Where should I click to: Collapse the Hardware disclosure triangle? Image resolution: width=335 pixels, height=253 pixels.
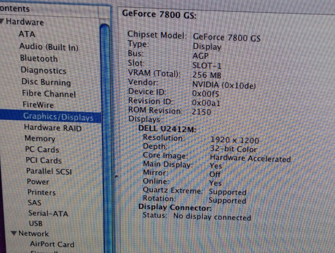point(2,21)
